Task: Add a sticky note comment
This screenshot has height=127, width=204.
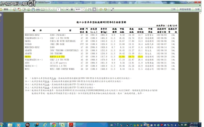Action: [x=101, y=9]
